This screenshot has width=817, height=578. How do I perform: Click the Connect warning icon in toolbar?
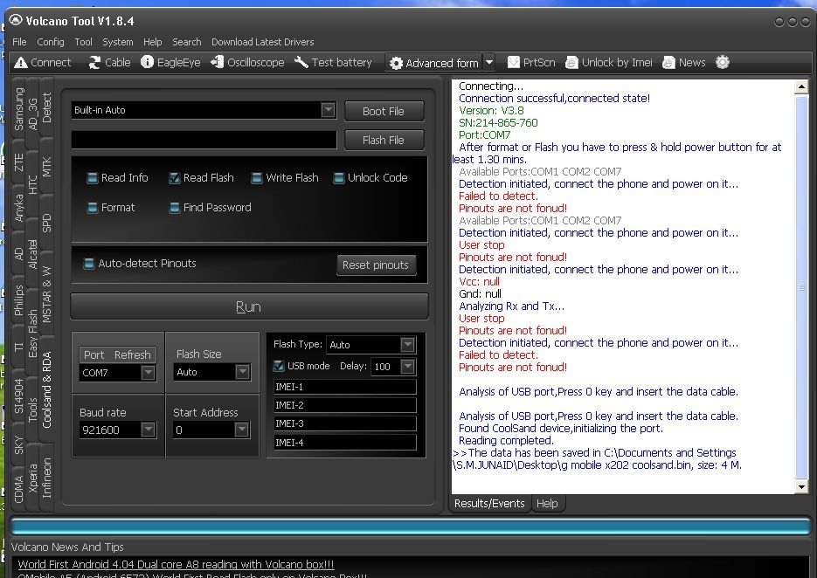(x=21, y=63)
